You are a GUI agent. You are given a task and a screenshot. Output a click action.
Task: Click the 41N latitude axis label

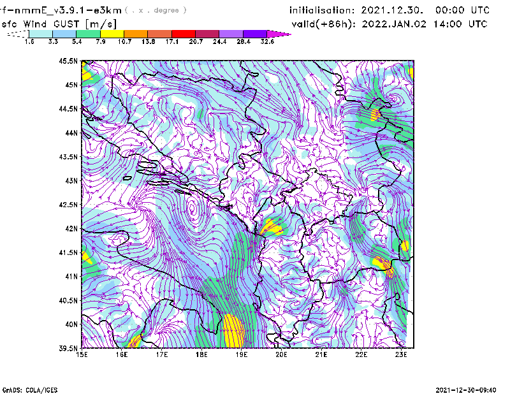click(71, 276)
